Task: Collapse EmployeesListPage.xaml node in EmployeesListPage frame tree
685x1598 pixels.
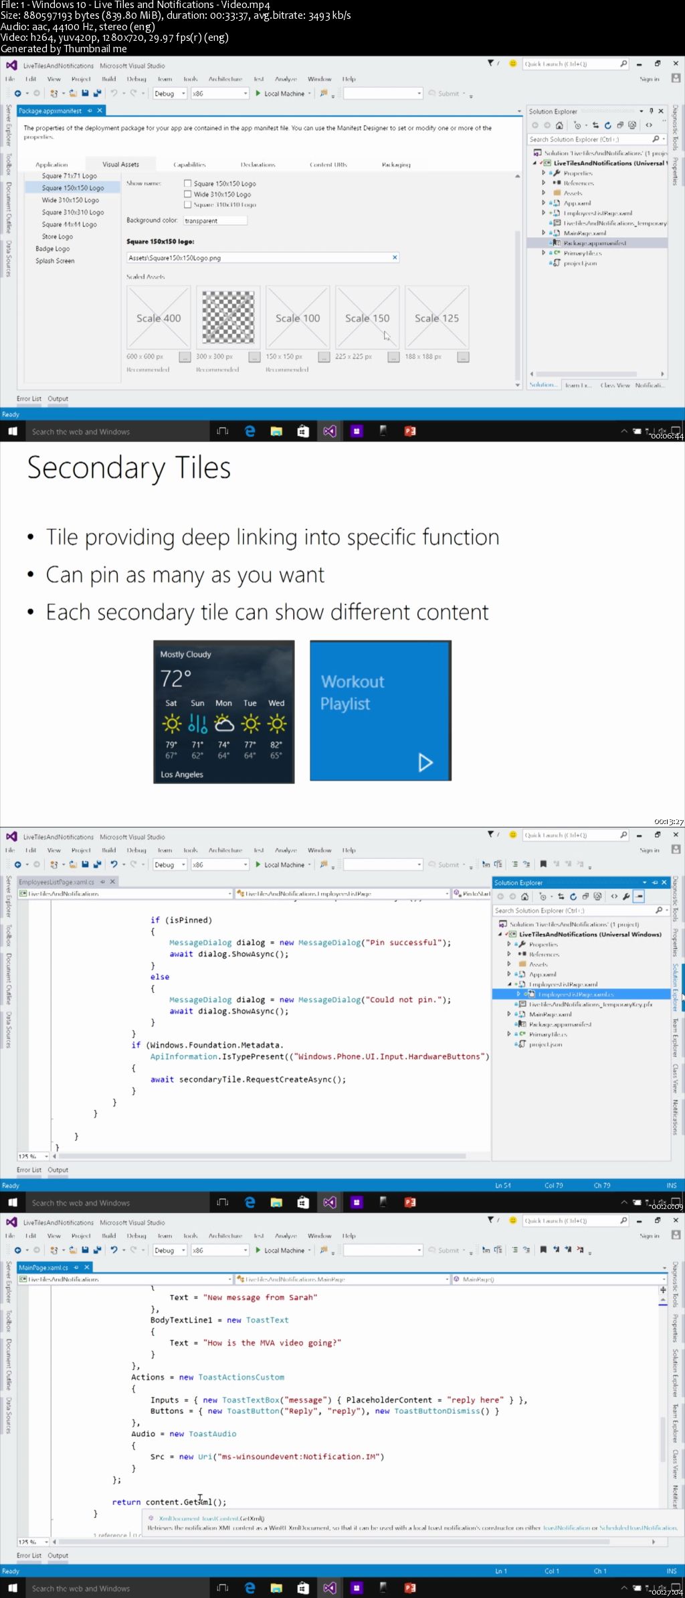Action: point(509,984)
